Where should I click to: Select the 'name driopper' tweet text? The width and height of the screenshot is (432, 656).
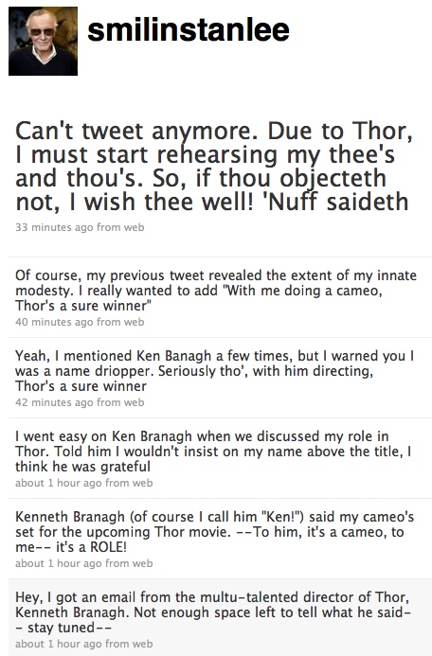pyautogui.click(x=215, y=371)
